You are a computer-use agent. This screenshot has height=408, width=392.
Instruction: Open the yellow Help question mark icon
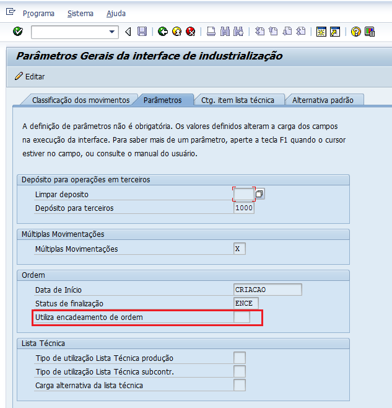[x=355, y=32]
